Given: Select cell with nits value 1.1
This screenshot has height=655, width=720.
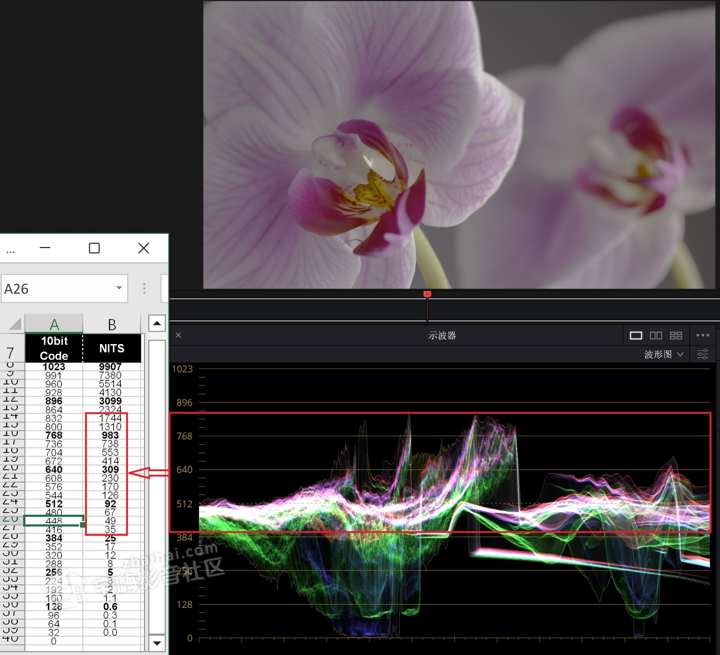Looking at the screenshot, I should (x=112, y=598).
